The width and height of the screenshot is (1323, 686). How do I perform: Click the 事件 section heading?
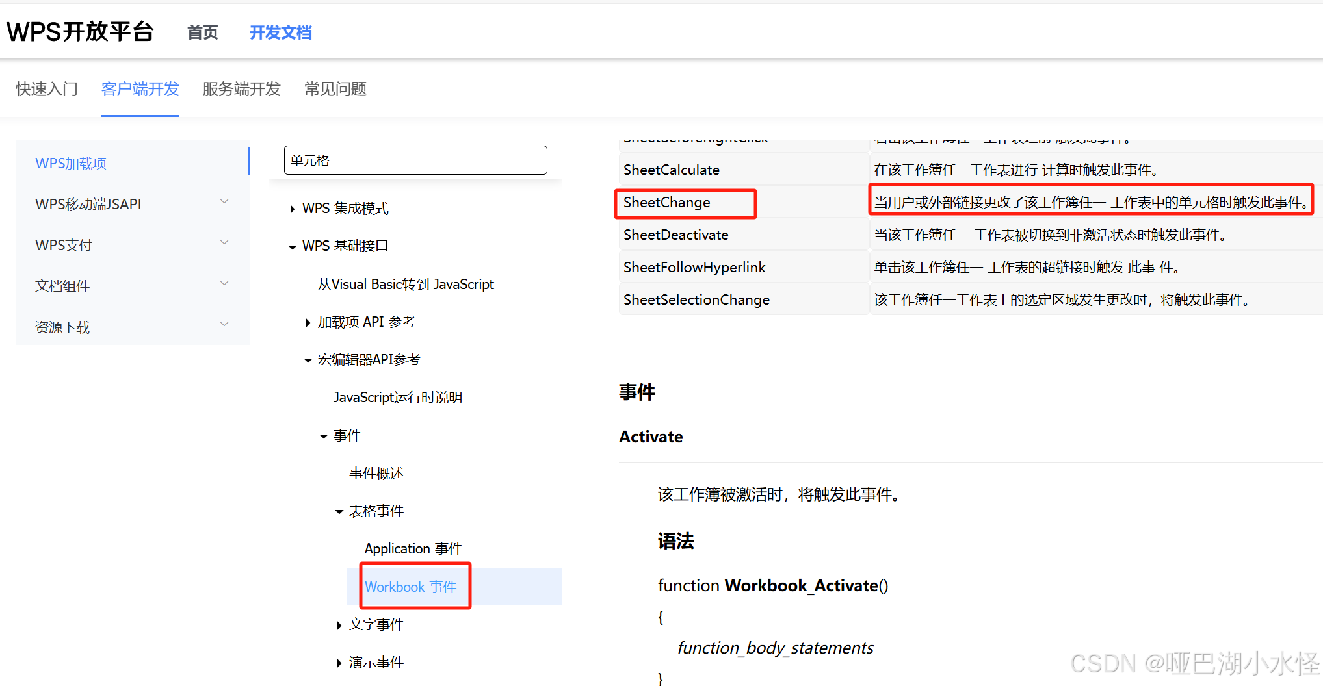coord(637,392)
